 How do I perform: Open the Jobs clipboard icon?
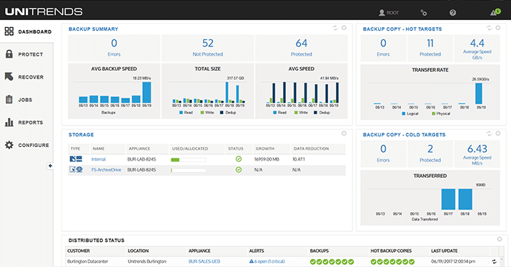tap(9, 99)
